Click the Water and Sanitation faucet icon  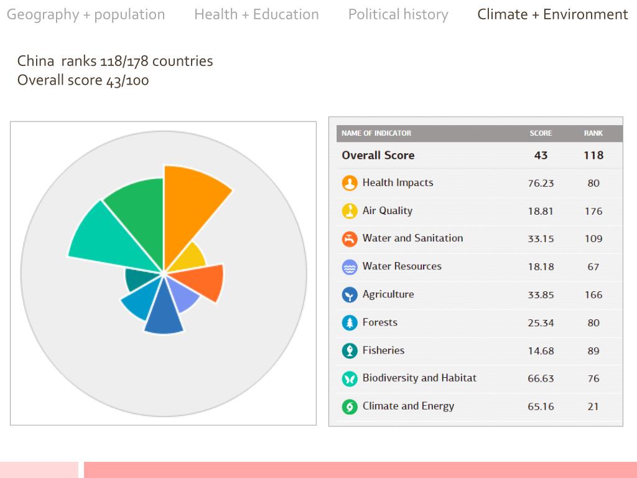click(x=350, y=239)
